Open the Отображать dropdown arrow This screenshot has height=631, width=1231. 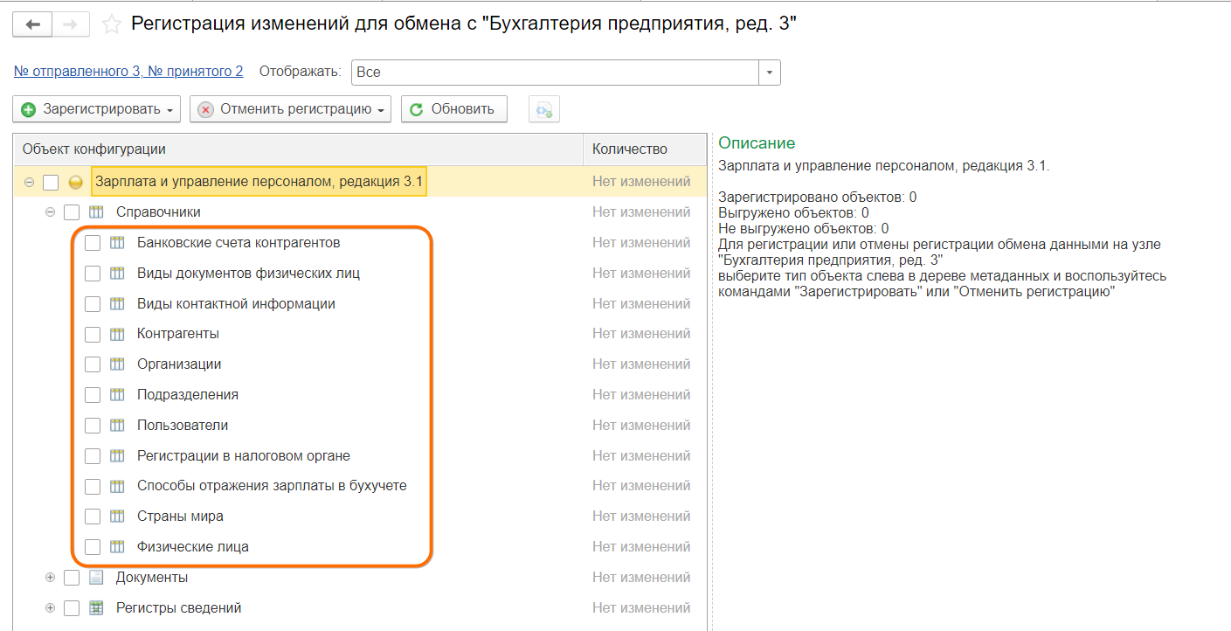(x=770, y=73)
